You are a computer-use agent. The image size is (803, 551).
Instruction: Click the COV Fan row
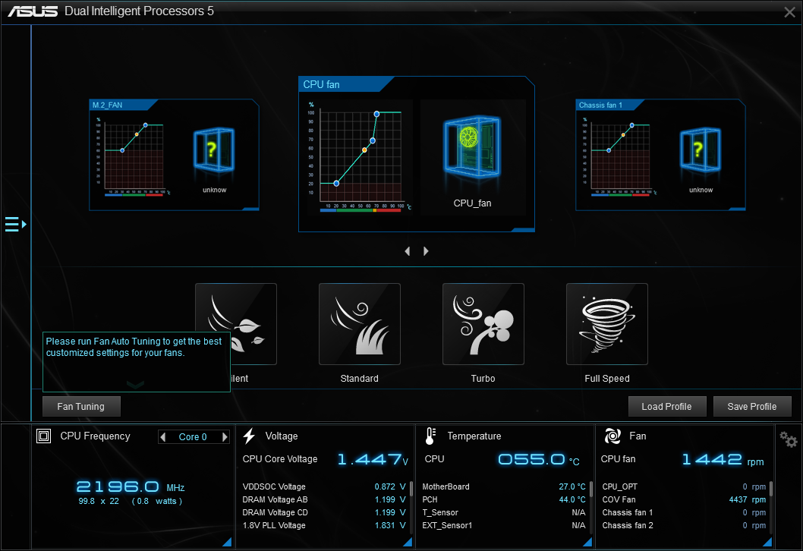click(684, 499)
